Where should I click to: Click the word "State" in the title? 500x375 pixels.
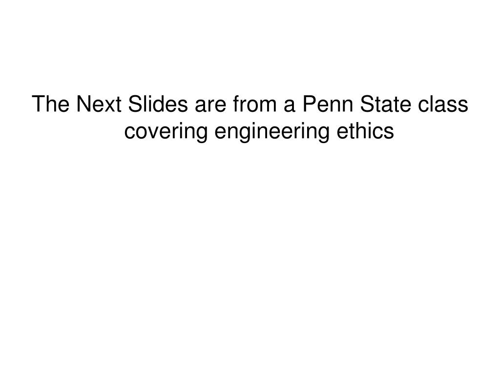(x=386, y=104)
